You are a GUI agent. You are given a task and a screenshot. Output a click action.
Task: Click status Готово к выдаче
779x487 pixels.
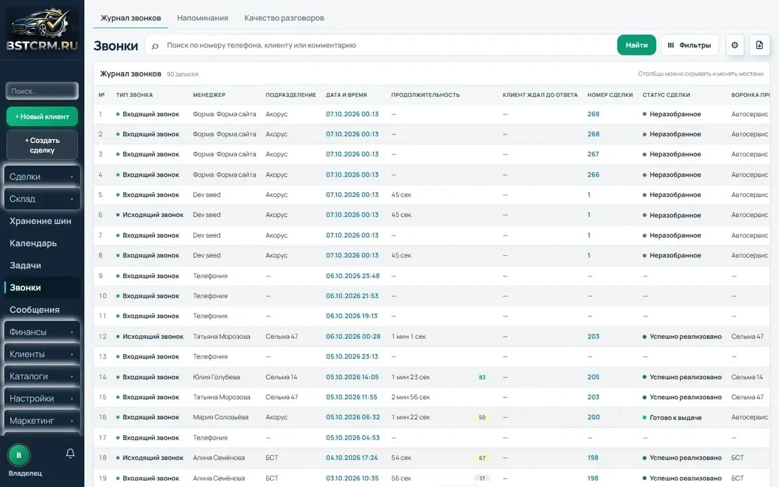click(672, 418)
